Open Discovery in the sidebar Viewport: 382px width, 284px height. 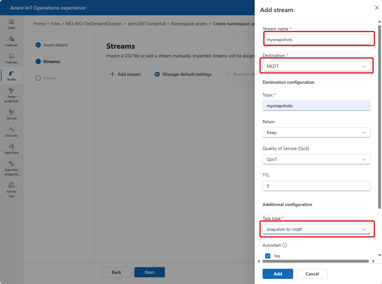tap(11, 132)
